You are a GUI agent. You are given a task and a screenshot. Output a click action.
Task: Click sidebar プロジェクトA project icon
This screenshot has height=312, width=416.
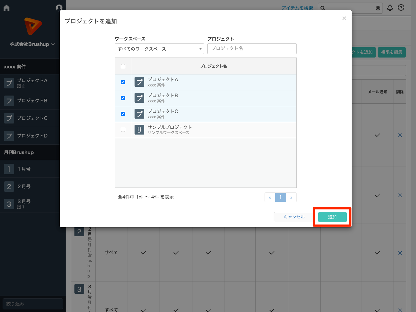9,83
